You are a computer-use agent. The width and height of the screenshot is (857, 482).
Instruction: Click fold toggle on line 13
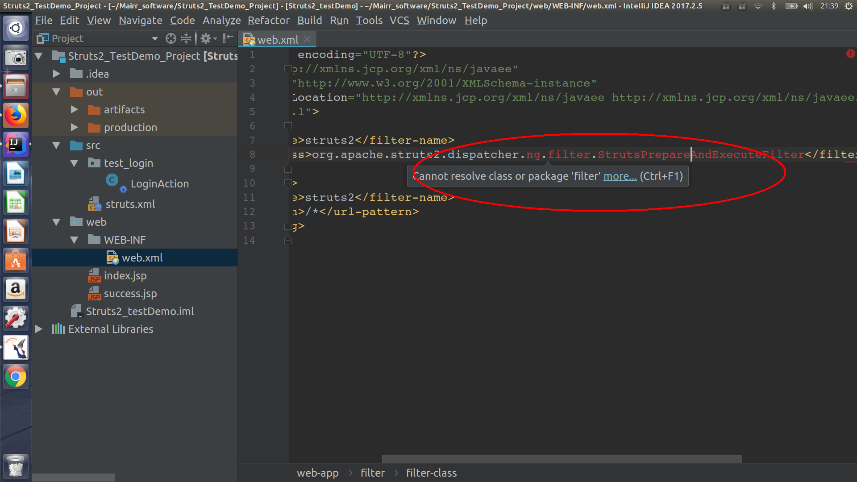coord(288,226)
